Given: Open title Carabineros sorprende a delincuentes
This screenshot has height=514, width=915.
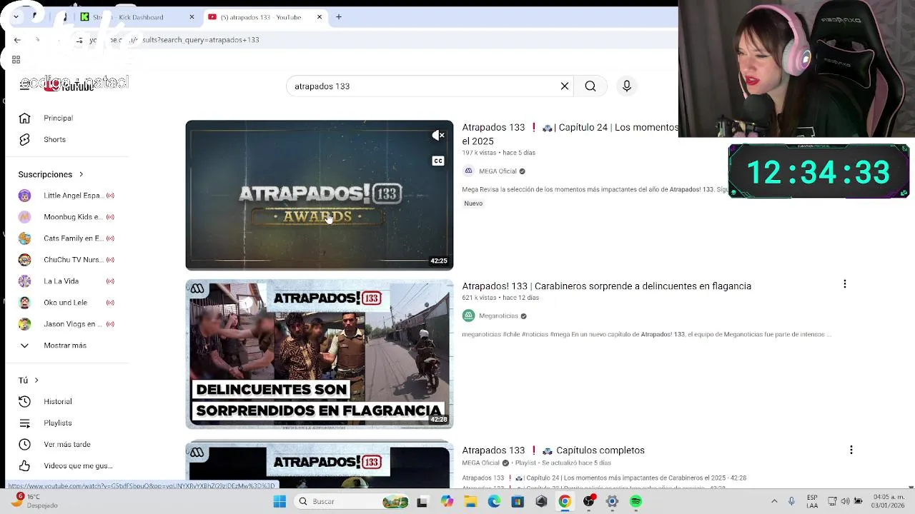Looking at the screenshot, I should (606, 286).
